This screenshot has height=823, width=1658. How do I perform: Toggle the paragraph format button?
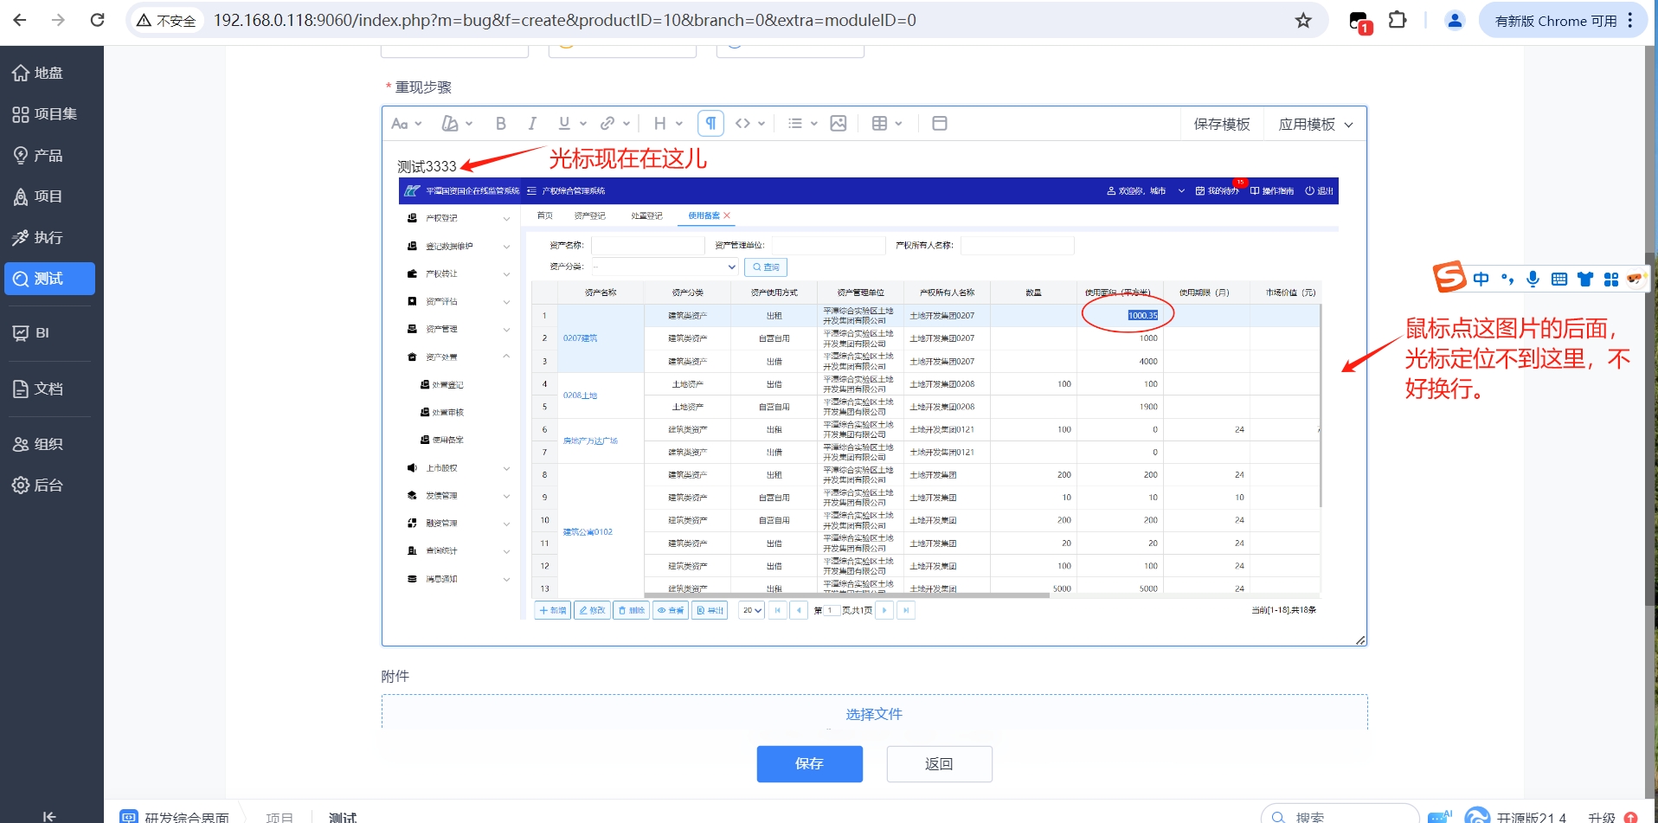coord(710,124)
